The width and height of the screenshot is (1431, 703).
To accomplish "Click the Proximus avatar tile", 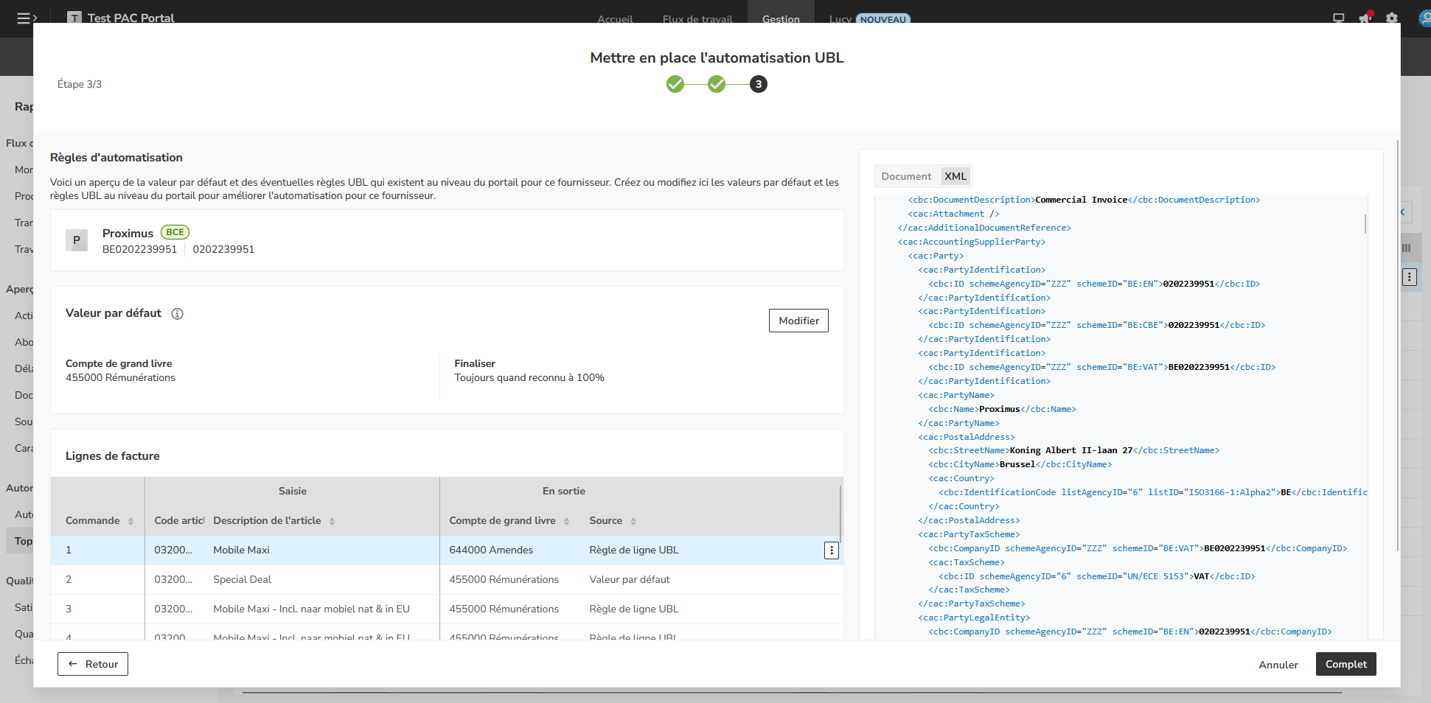I will click(x=77, y=240).
